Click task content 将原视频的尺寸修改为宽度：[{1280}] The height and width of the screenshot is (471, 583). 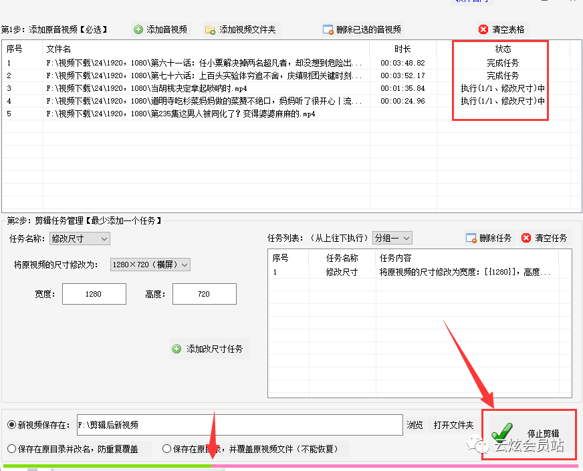coord(465,273)
